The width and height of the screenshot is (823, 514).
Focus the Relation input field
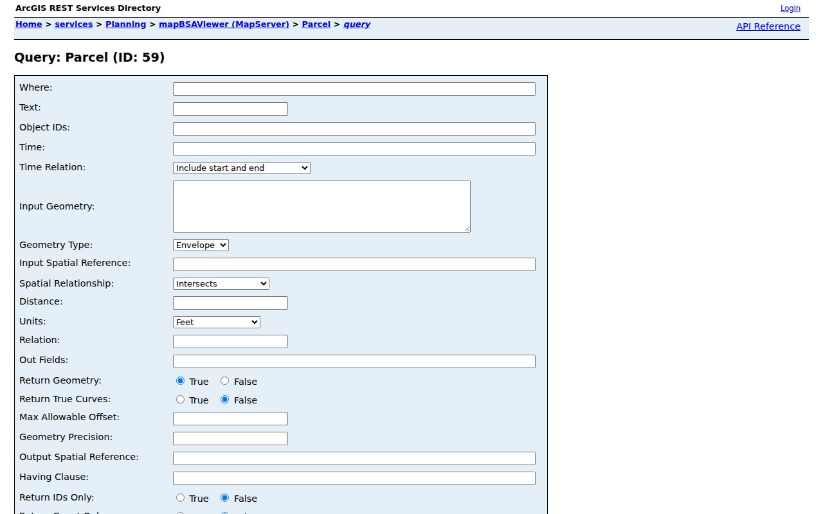[230, 341]
